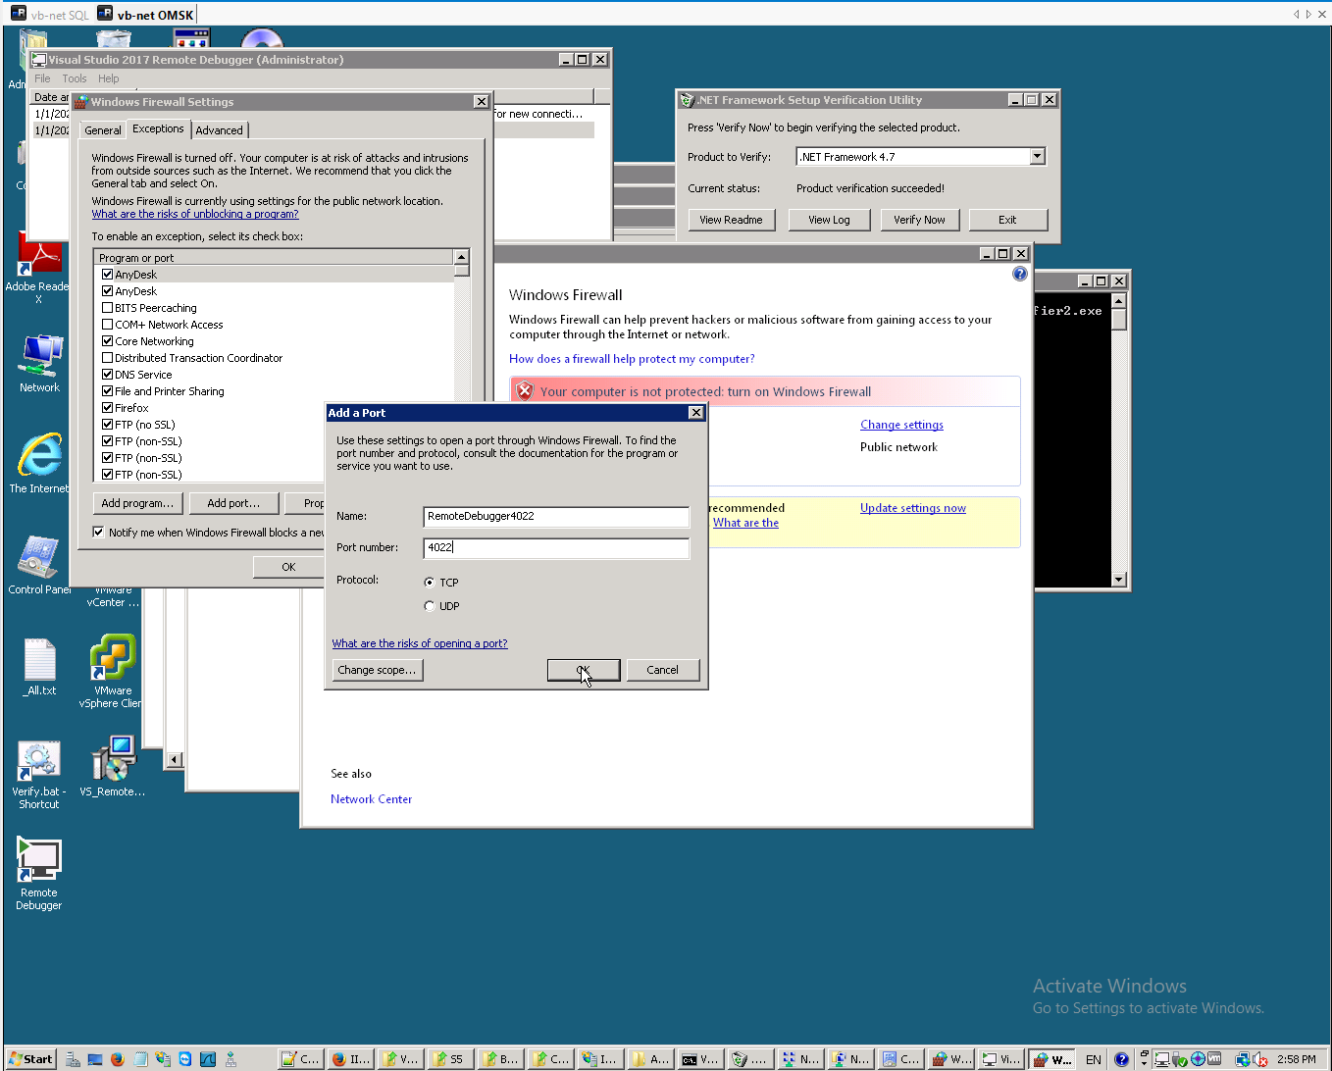Click the 'Program or port' column header

tap(274, 258)
